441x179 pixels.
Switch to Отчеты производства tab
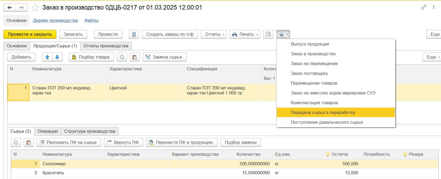click(x=106, y=46)
